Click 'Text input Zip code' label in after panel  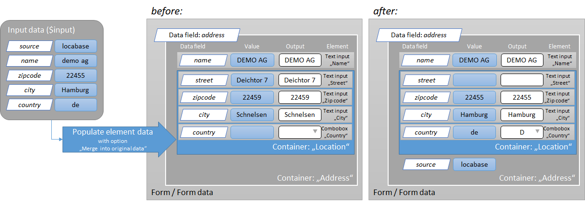click(558, 97)
